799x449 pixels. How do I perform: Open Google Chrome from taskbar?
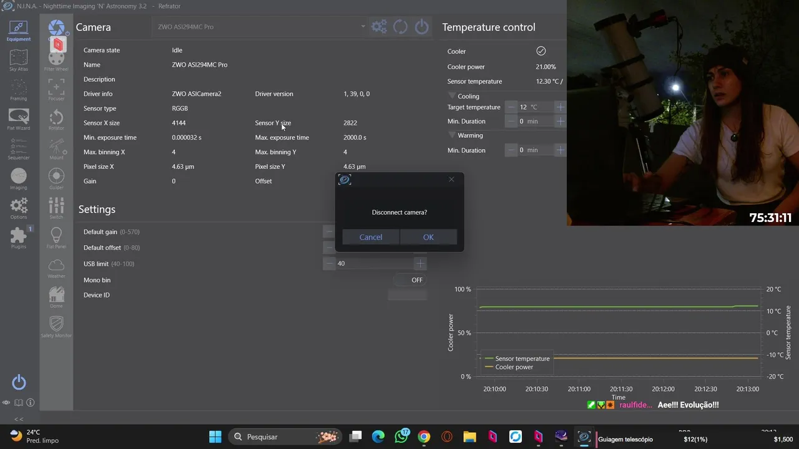[x=424, y=437]
